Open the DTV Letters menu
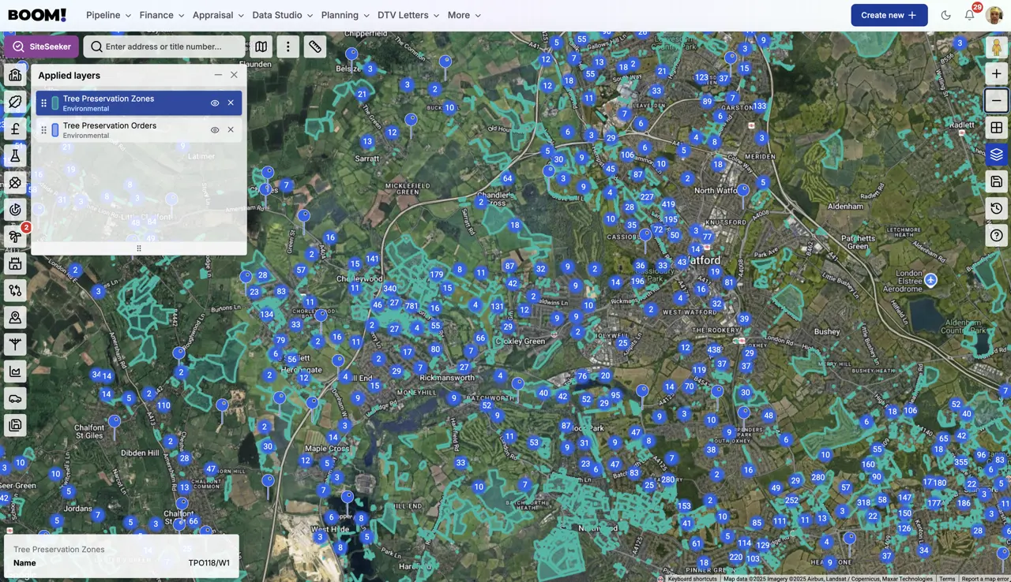 click(x=408, y=15)
